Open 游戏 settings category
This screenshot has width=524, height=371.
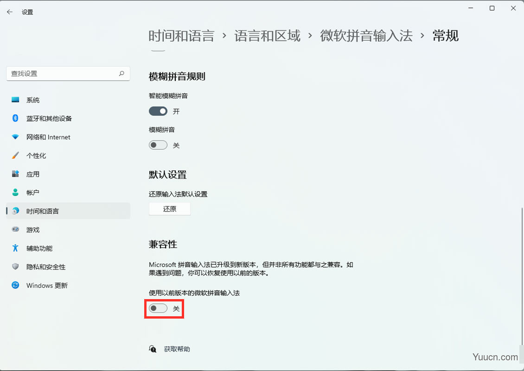68,230
